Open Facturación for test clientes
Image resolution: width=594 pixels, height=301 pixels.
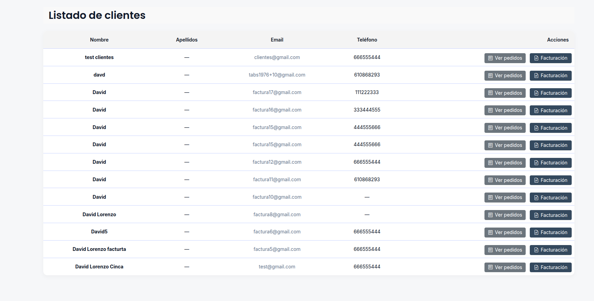[550, 58]
